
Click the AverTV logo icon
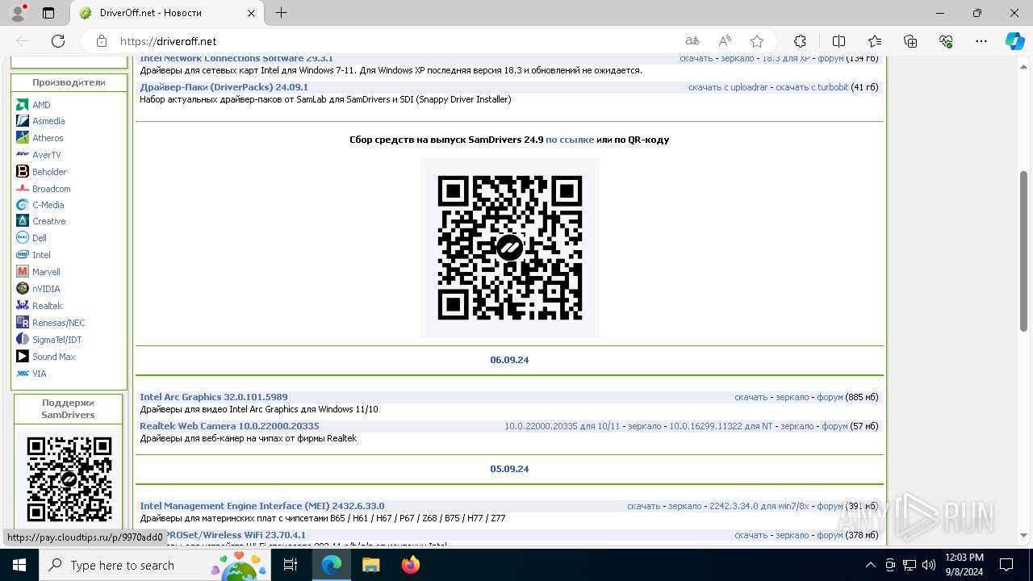click(x=23, y=155)
